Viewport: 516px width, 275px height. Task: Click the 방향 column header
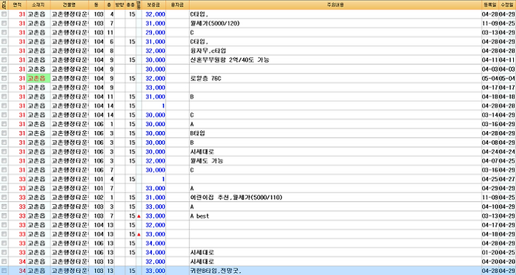click(120, 5)
